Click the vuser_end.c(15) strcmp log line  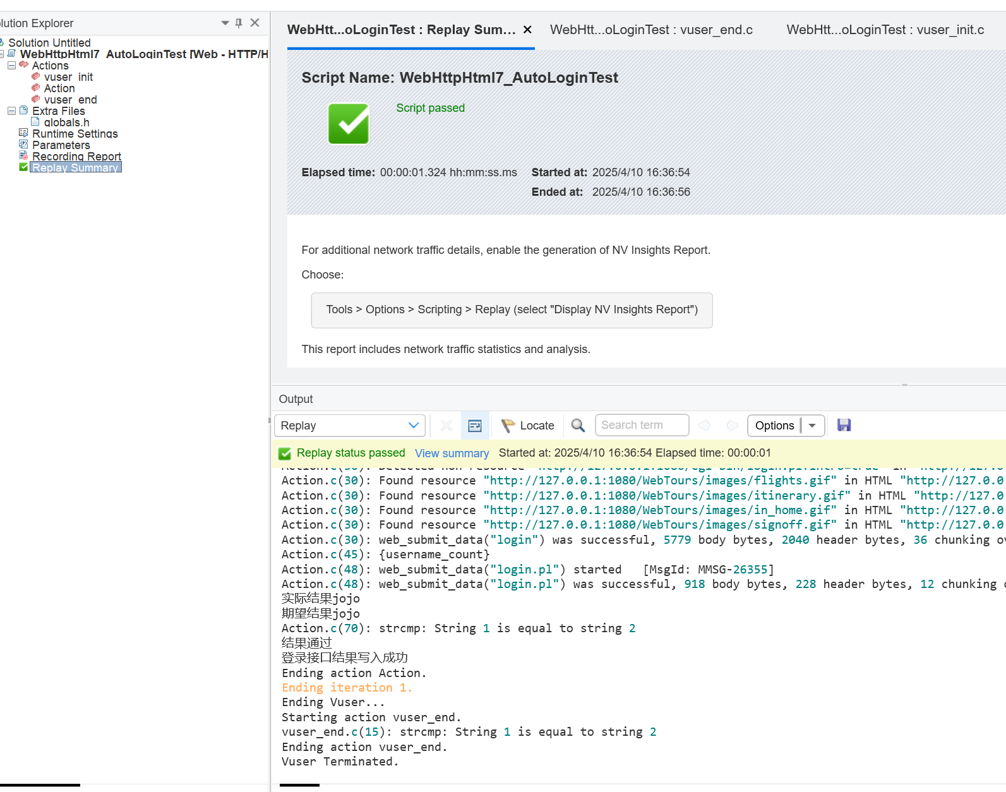click(469, 732)
